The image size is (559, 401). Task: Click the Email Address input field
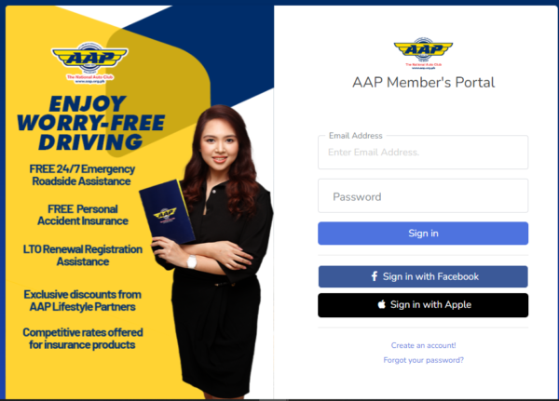click(x=423, y=152)
